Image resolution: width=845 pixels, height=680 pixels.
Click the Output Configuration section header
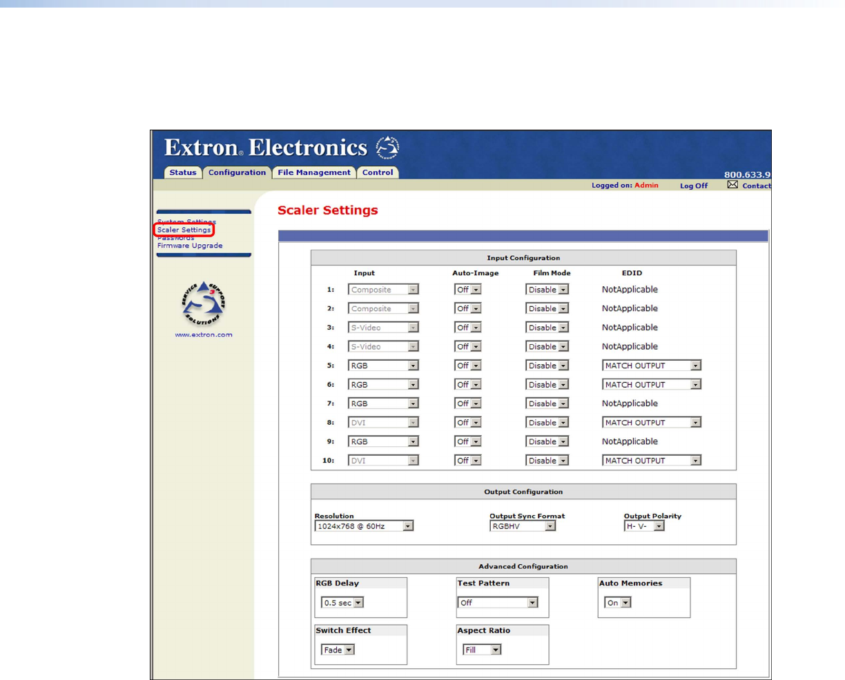pyautogui.click(x=523, y=492)
